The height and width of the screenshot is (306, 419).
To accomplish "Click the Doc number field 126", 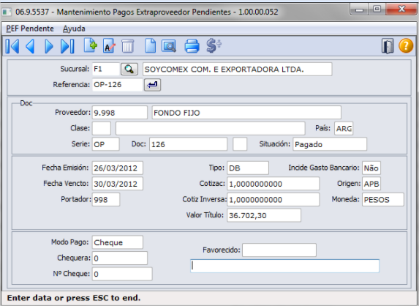I will tap(188, 144).
